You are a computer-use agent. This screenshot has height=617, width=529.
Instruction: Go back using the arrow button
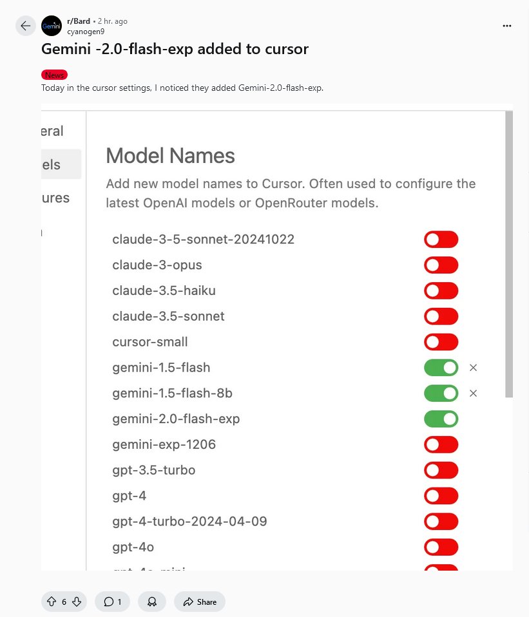tap(26, 26)
